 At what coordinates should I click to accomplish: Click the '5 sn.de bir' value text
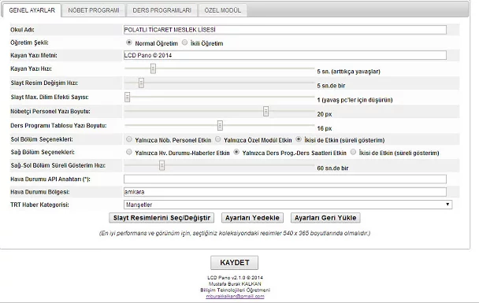click(x=331, y=86)
